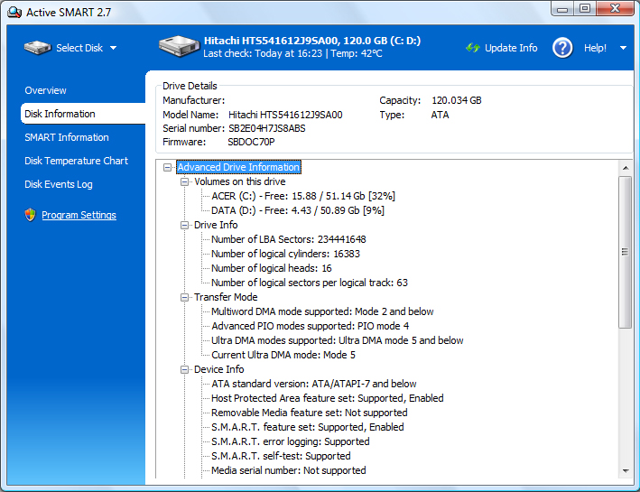Select the DATA (D:) volume row
The image size is (640, 492).
click(298, 210)
